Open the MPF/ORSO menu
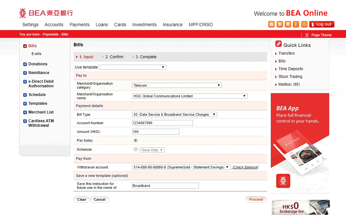 tap(200, 25)
